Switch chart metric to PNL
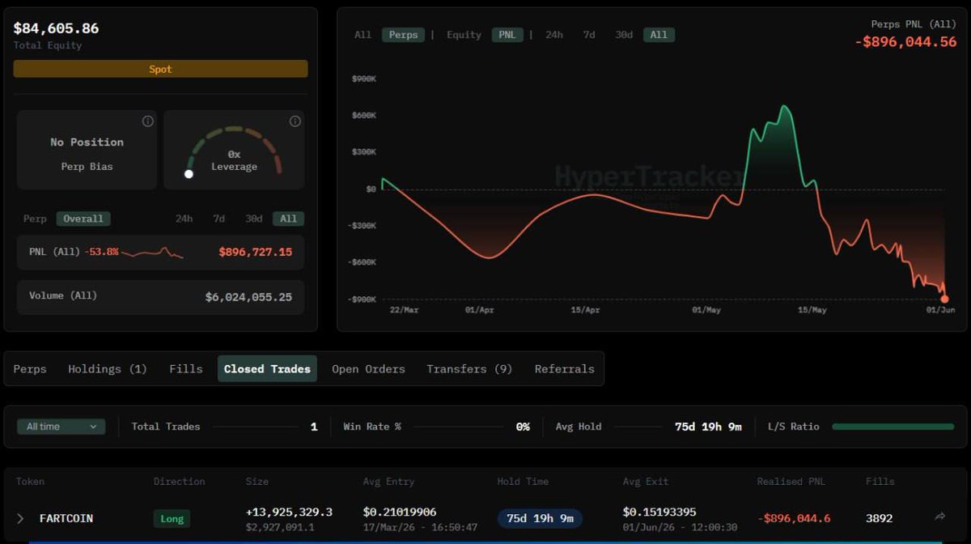Screen dimensions: 971x544 click(507, 35)
